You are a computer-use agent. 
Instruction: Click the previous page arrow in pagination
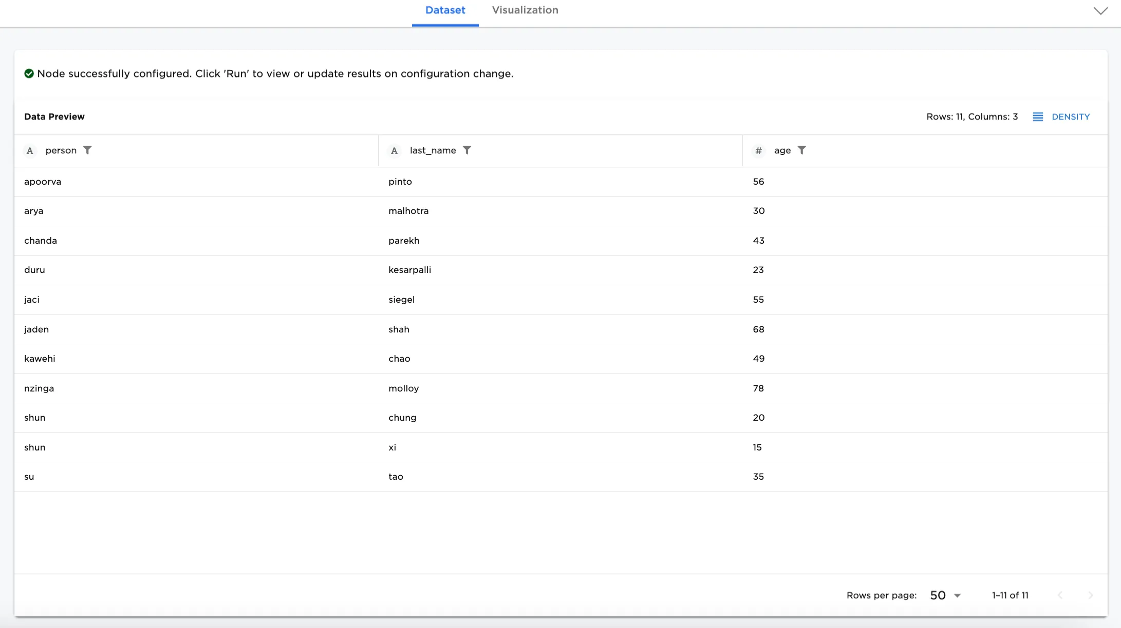click(x=1060, y=595)
